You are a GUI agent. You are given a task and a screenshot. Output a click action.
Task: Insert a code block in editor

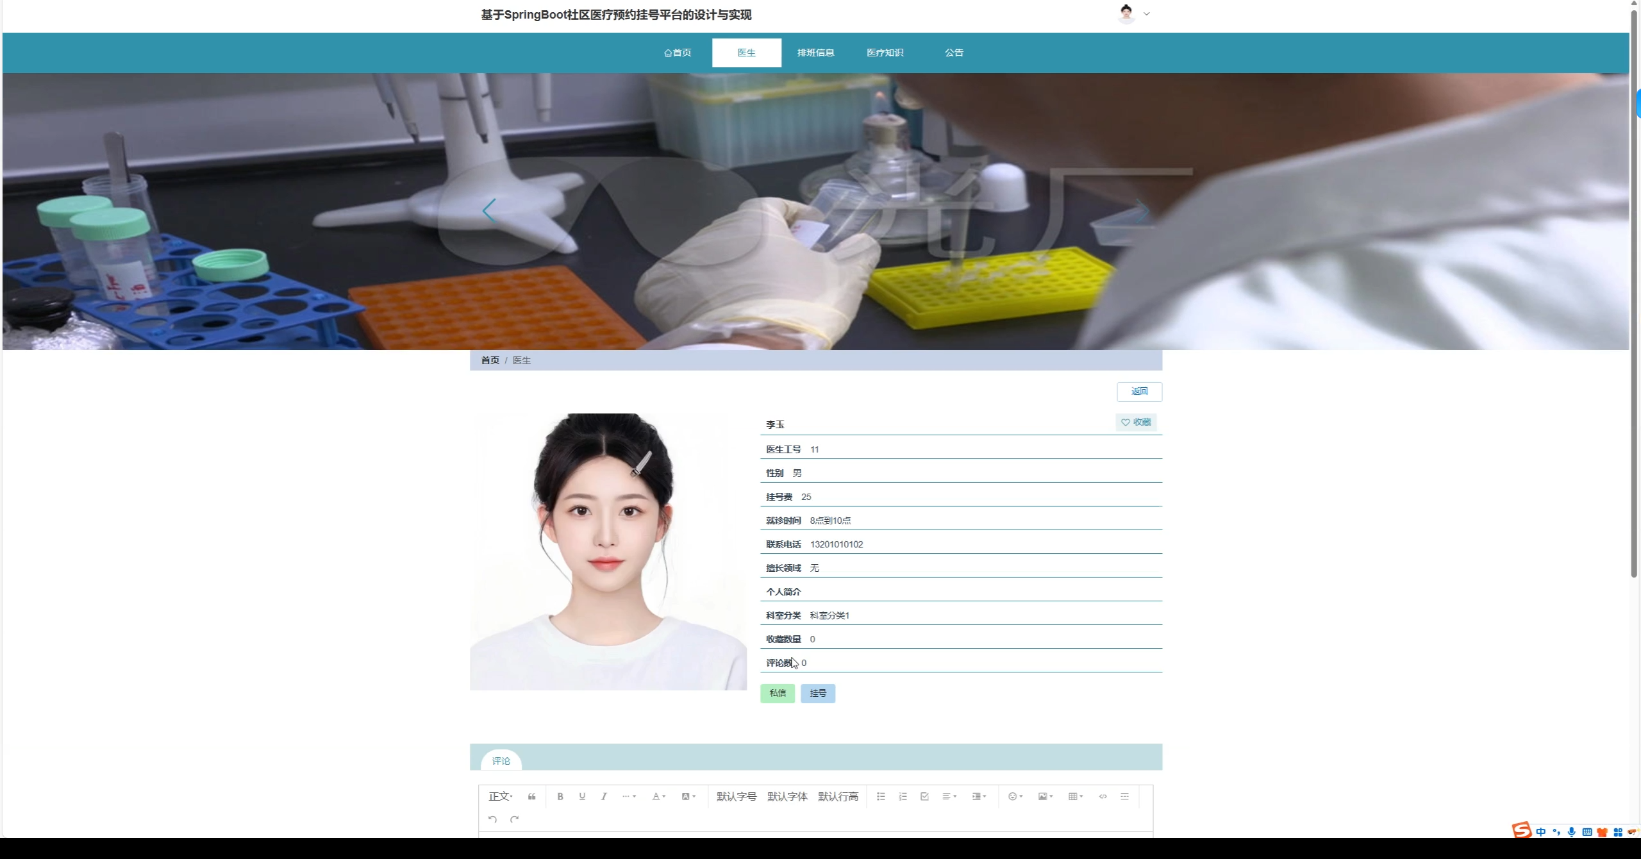tap(1103, 796)
